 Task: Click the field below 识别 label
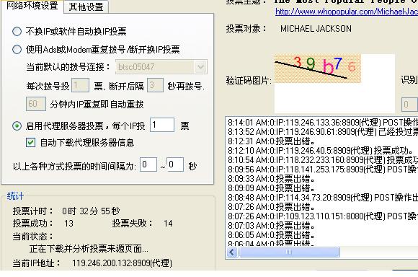click(x=409, y=105)
